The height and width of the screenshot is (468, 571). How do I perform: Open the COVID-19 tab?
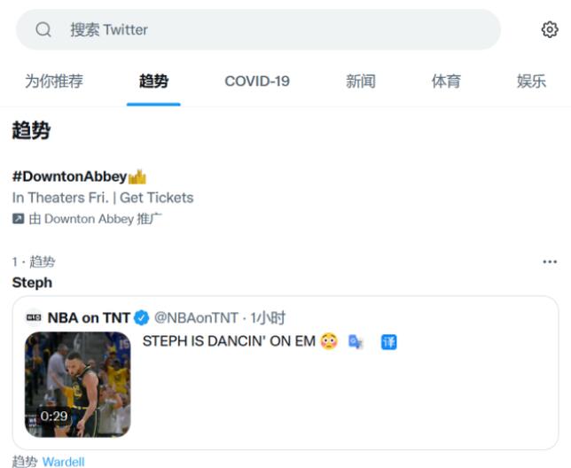tap(257, 82)
